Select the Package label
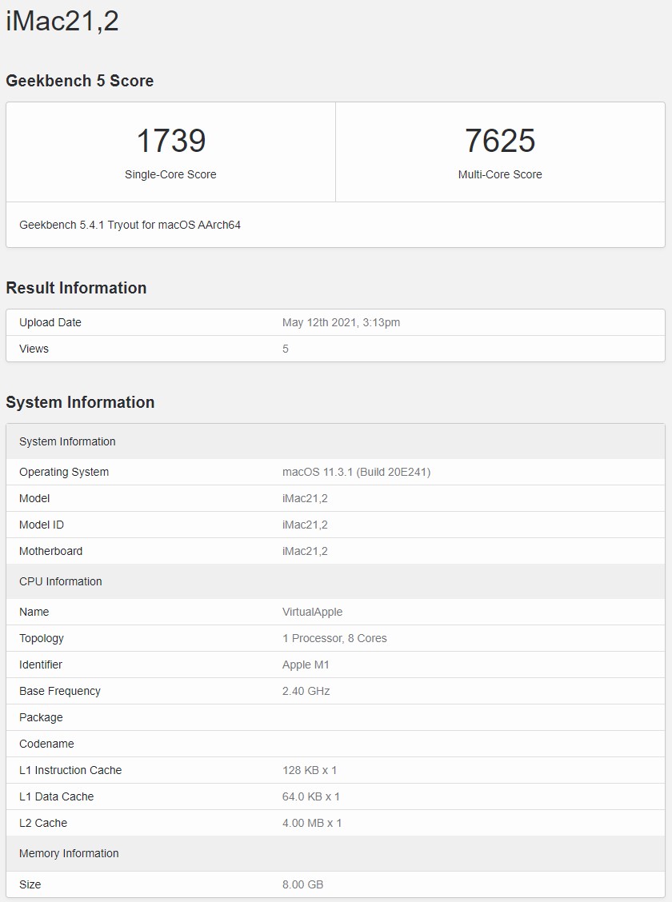 41,717
